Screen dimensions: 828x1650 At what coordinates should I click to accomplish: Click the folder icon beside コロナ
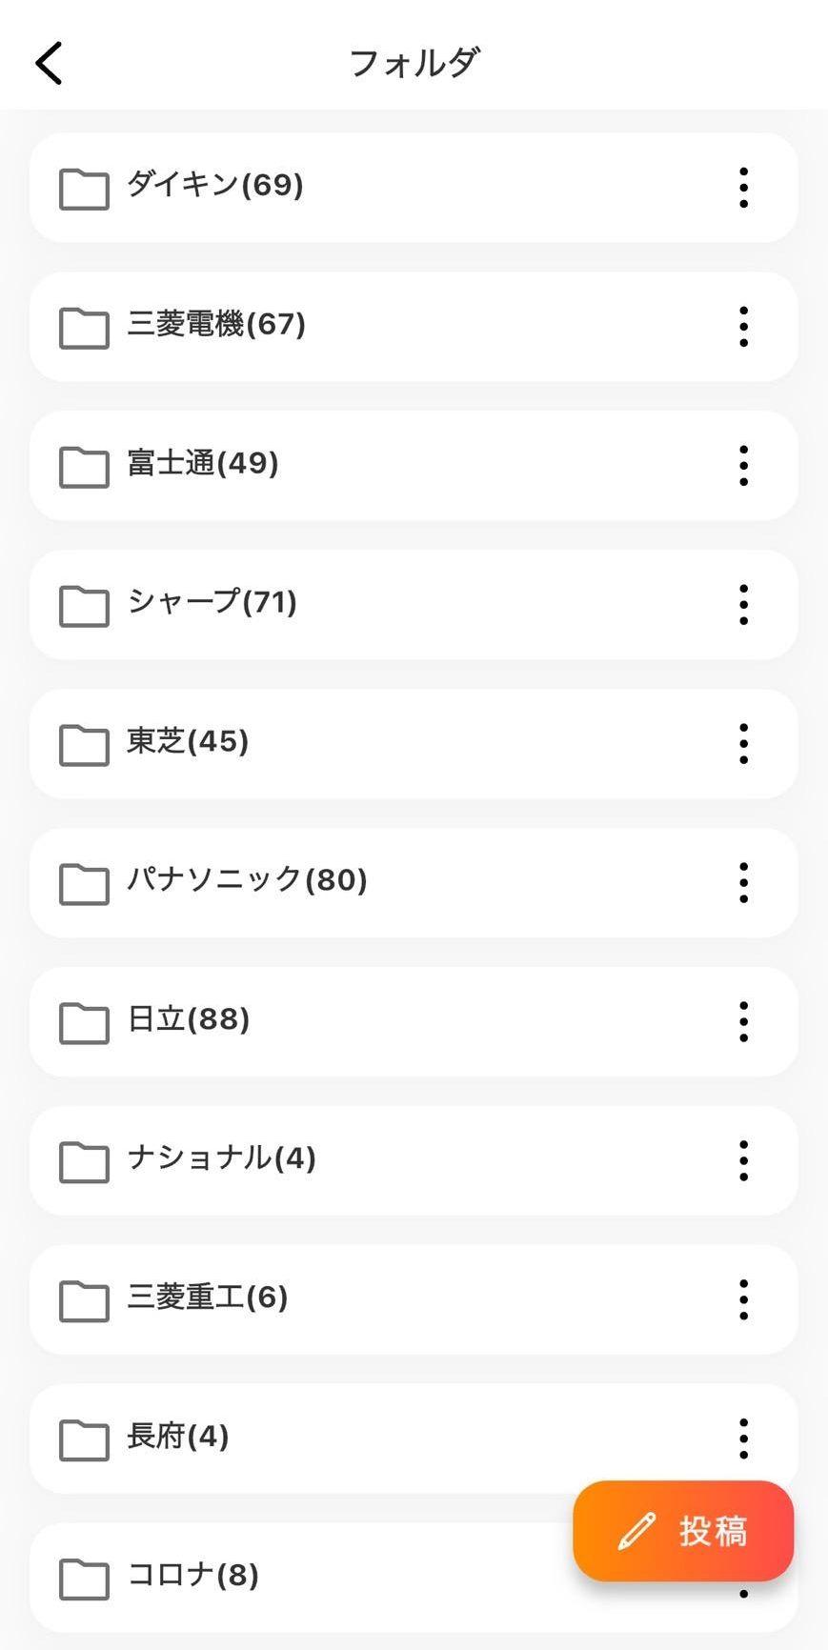(84, 1579)
